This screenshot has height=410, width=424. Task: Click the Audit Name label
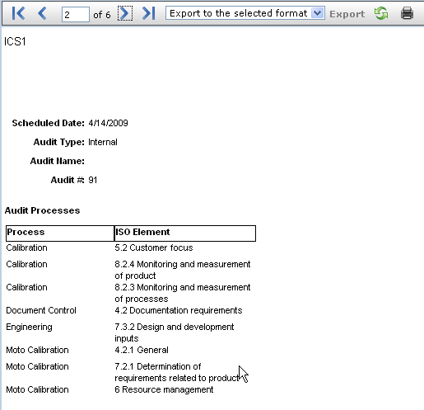tap(58, 161)
